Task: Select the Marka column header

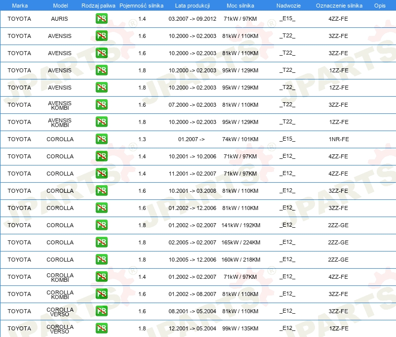Action: [x=20, y=6]
